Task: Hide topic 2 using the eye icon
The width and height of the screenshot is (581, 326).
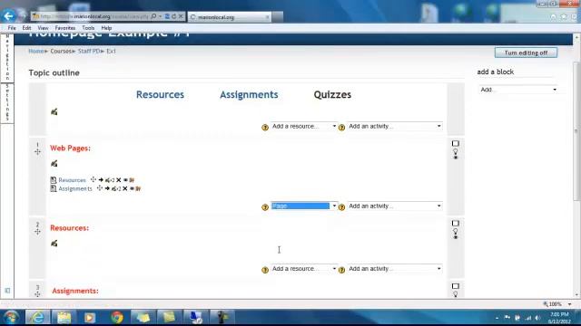Action: (456, 237)
